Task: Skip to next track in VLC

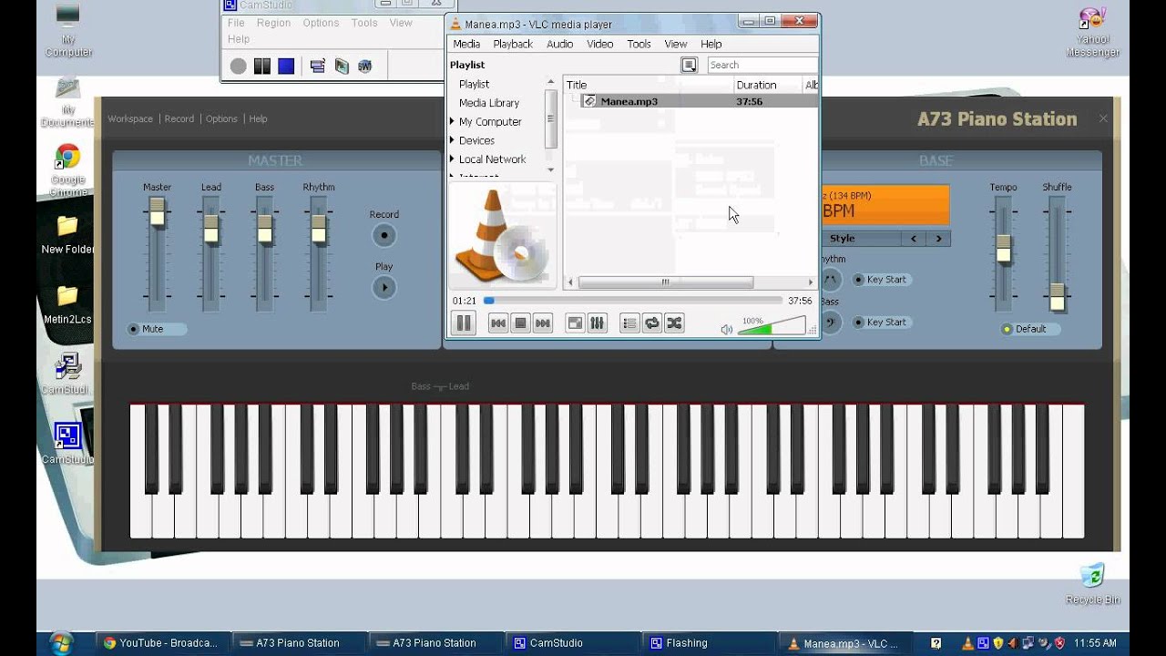Action: 543,323
